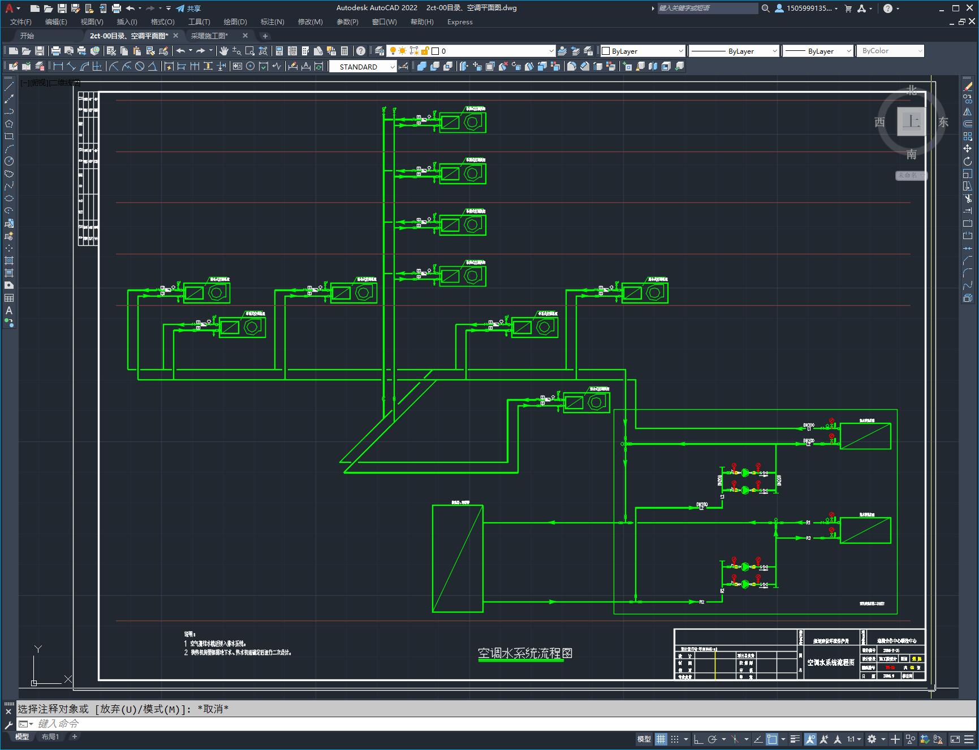Click the New drawing icon in quick access toolbar
979x750 pixels.
(x=35, y=8)
